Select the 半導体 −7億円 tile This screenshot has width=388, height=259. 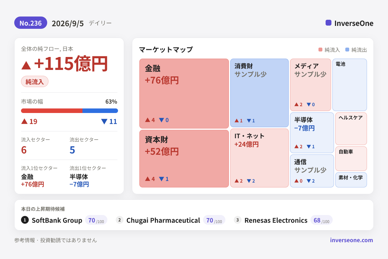click(312, 133)
